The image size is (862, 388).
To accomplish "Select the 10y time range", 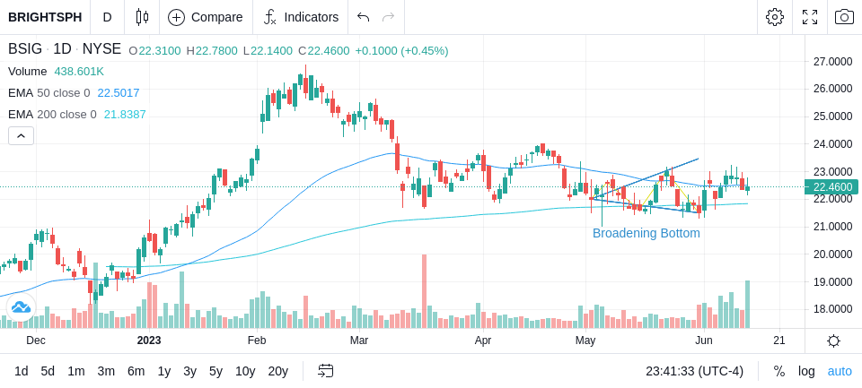I will pyautogui.click(x=245, y=372).
